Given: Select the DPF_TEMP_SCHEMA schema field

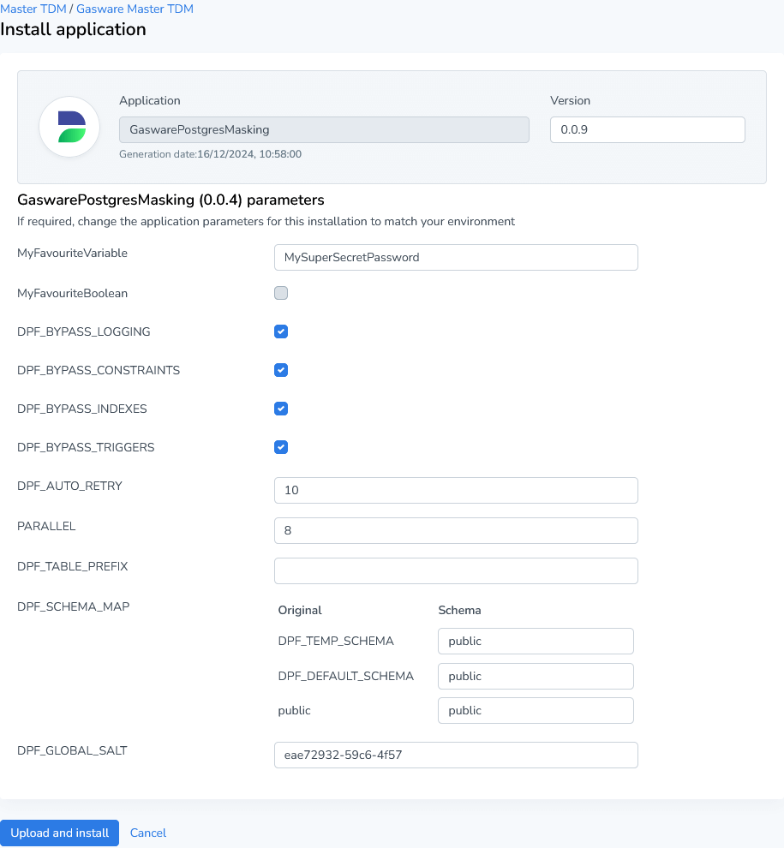Looking at the screenshot, I should [x=535, y=641].
